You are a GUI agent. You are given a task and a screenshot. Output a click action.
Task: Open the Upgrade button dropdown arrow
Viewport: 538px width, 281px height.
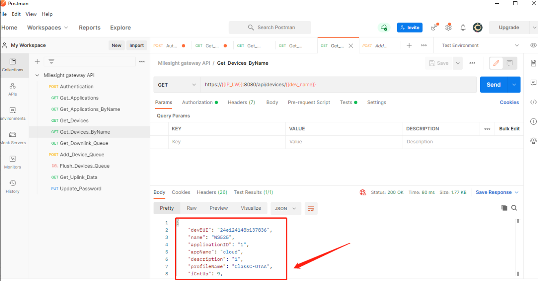click(x=534, y=28)
